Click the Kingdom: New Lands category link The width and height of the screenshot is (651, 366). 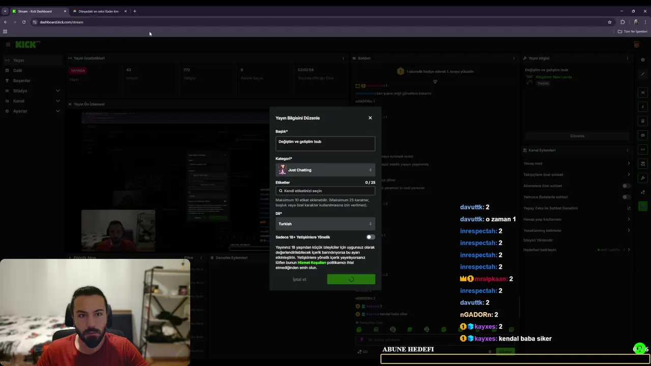[x=554, y=77]
